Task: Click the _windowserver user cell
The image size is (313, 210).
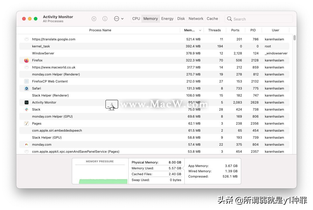Action: click(276, 53)
